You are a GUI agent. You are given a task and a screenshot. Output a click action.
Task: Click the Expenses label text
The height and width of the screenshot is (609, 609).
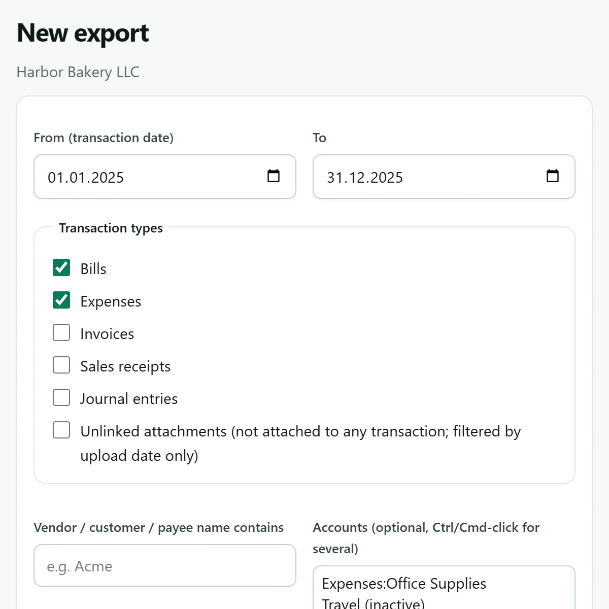pos(111,301)
